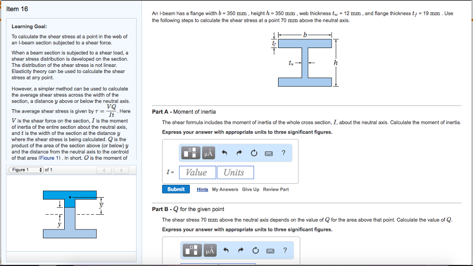The width and height of the screenshot is (473, 266).
Task: Open the Hints link
Action: pos(202,189)
